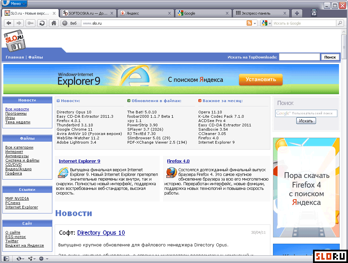Image resolution: width=348 pixels, height=263 pixels.
Task: Click the Искать в Google search field
Action: (304, 23)
